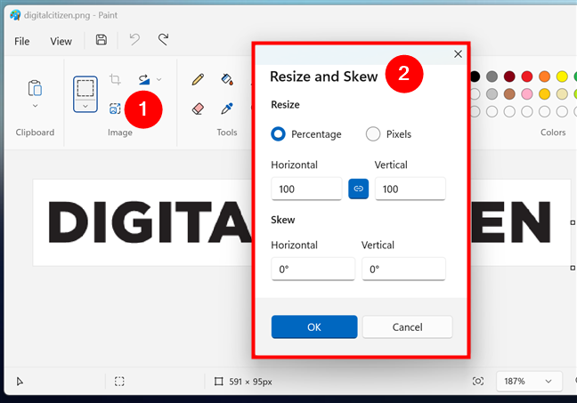Viewport: 577px width, 403px height.
Task: Pick the dark gray color swatch
Action: [492, 77]
